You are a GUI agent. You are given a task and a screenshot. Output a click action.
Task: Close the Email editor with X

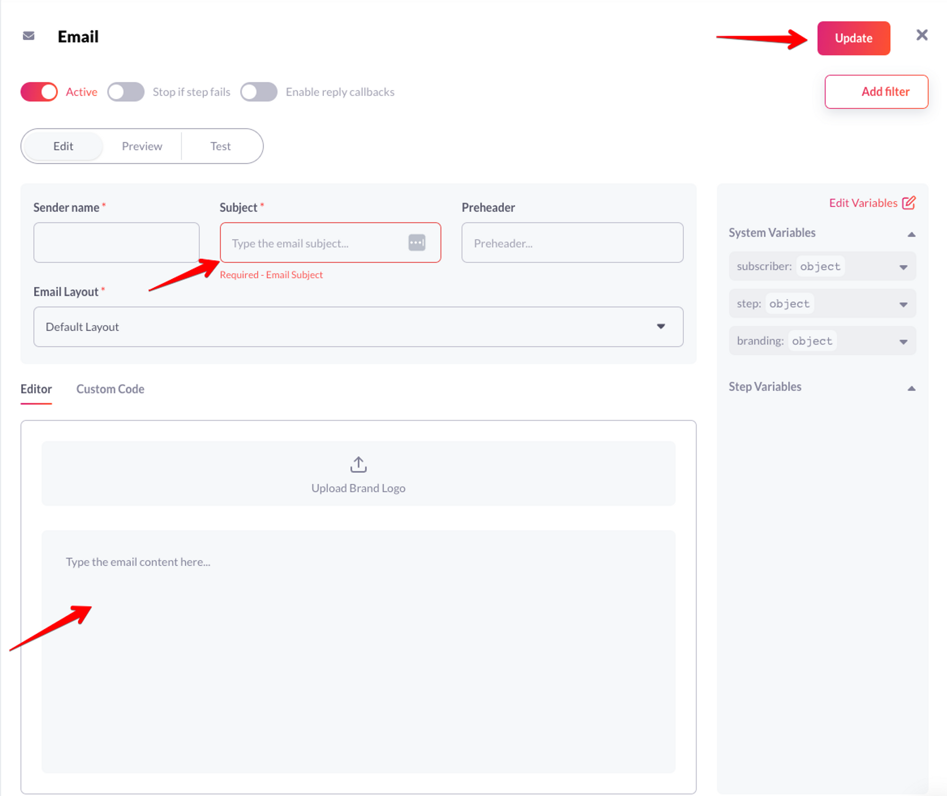[x=921, y=35]
